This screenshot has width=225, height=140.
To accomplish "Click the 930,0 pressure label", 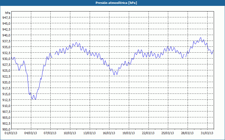I will coord(6,59).
